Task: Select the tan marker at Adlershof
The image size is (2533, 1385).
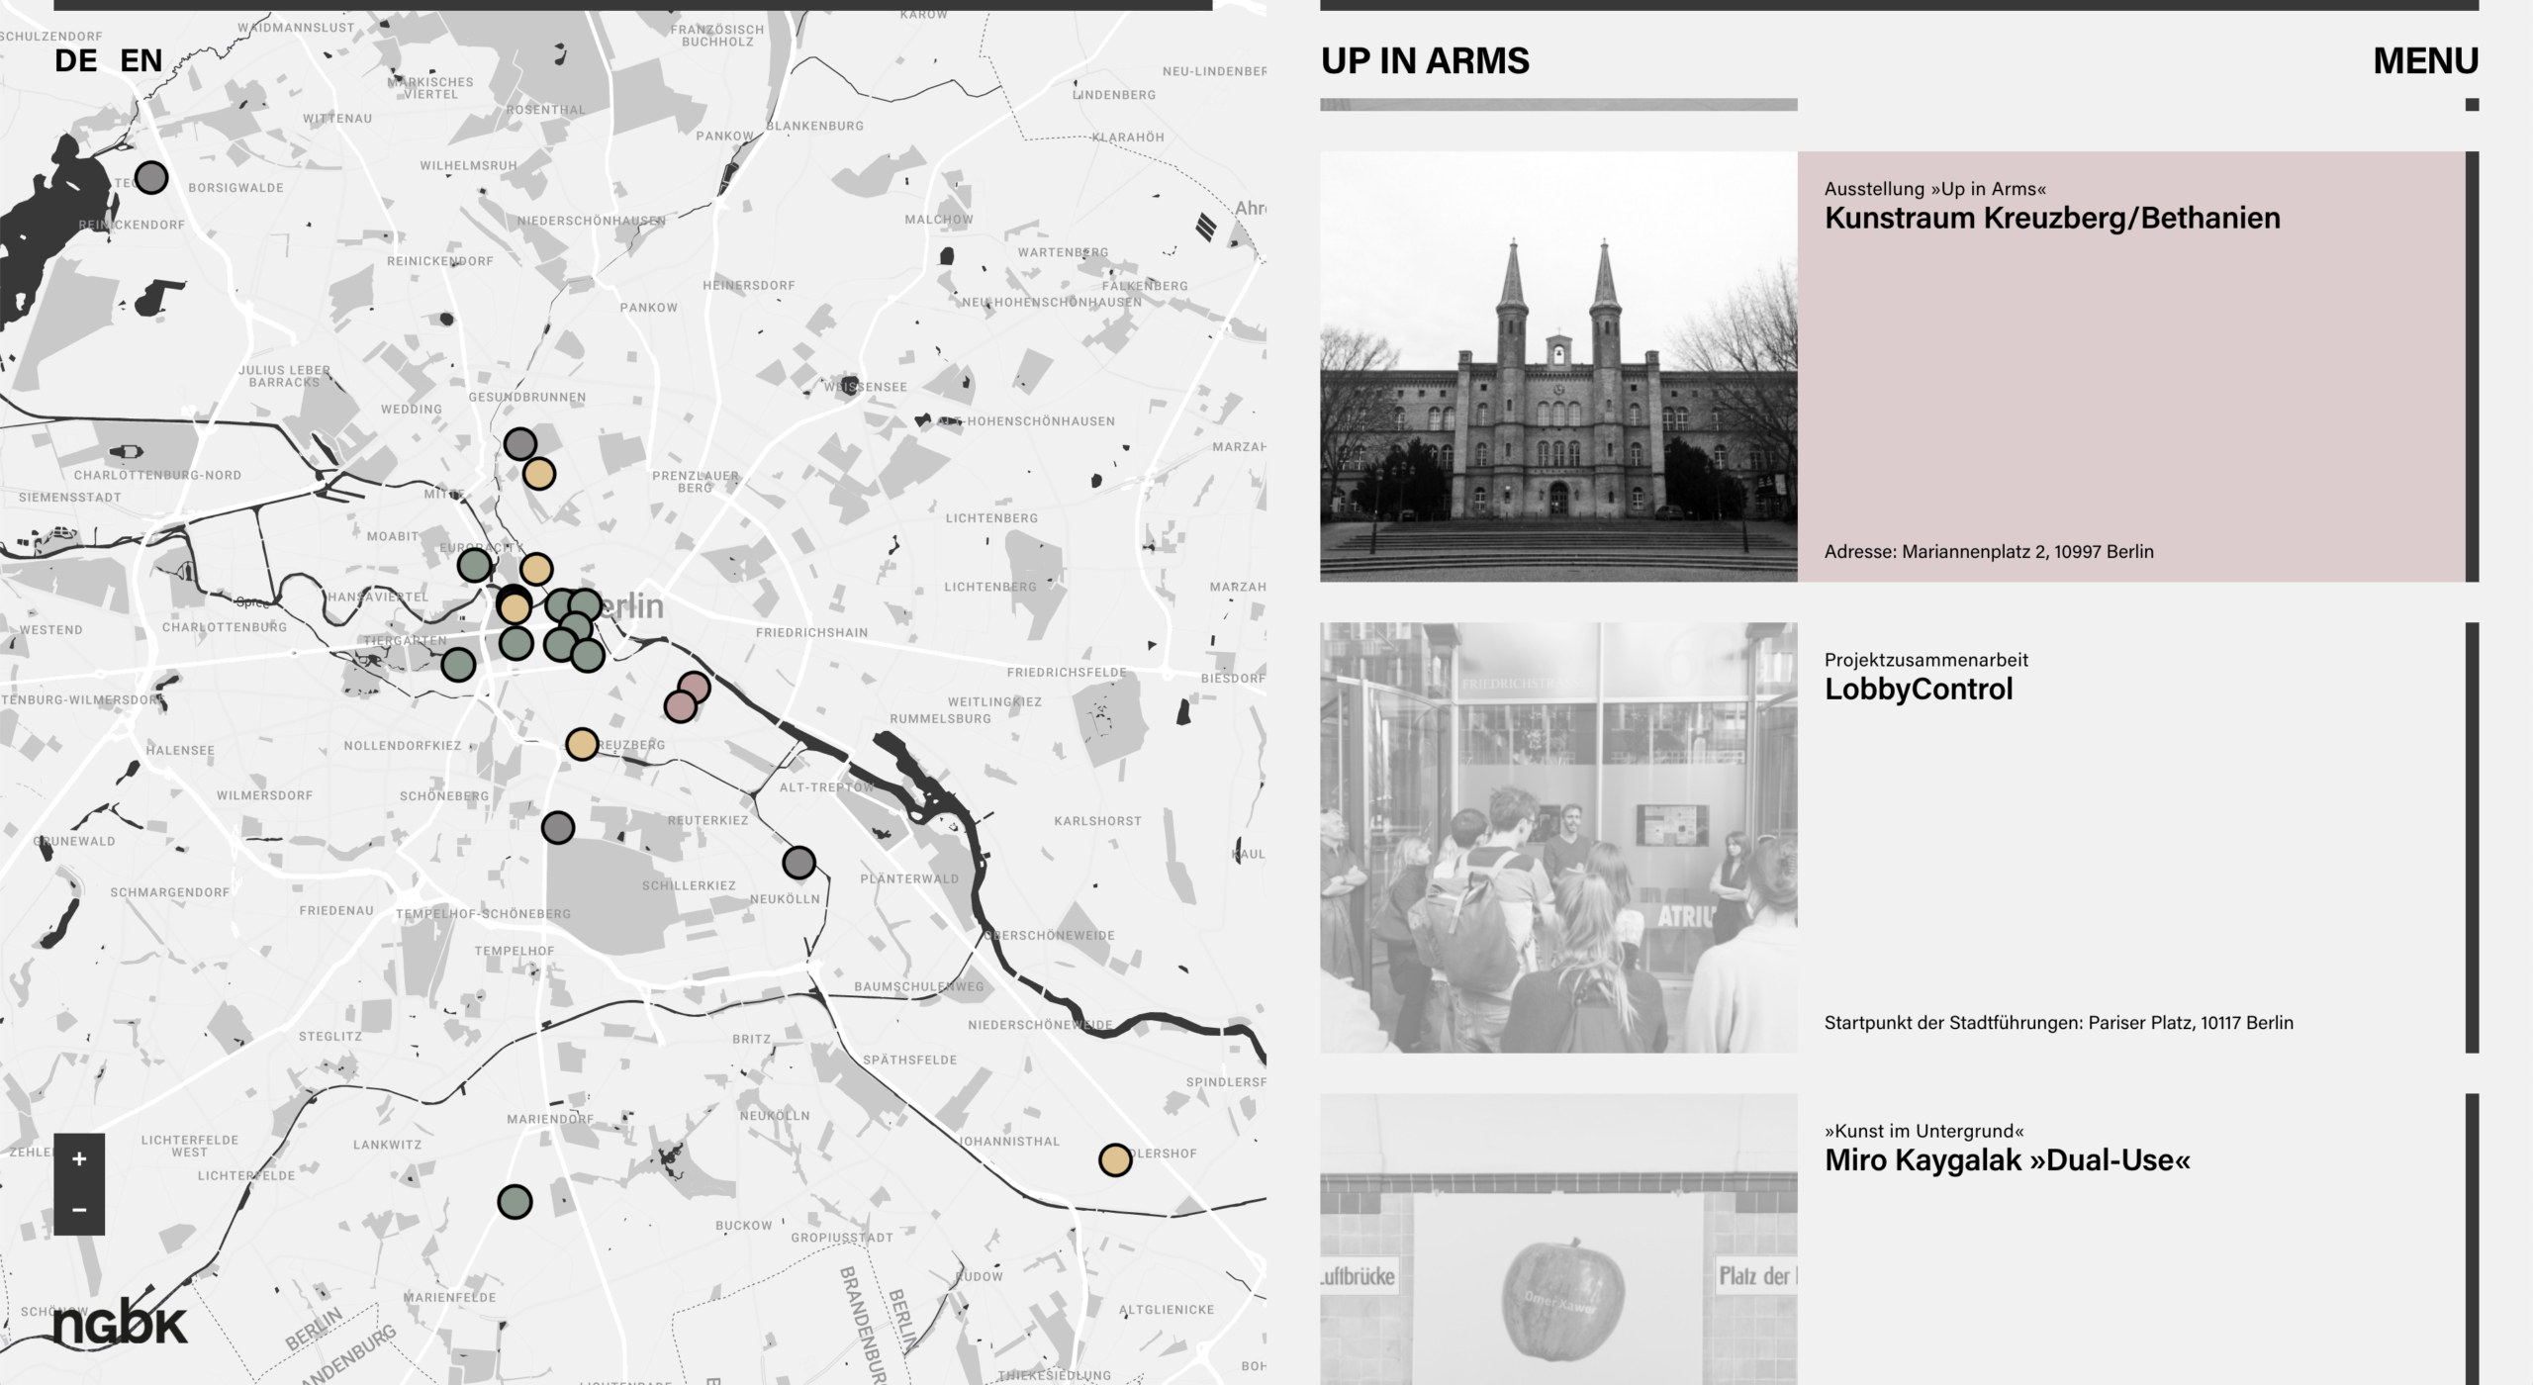Action: tap(1116, 1159)
